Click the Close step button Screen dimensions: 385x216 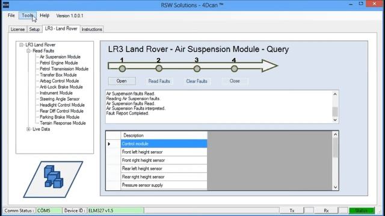click(235, 81)
